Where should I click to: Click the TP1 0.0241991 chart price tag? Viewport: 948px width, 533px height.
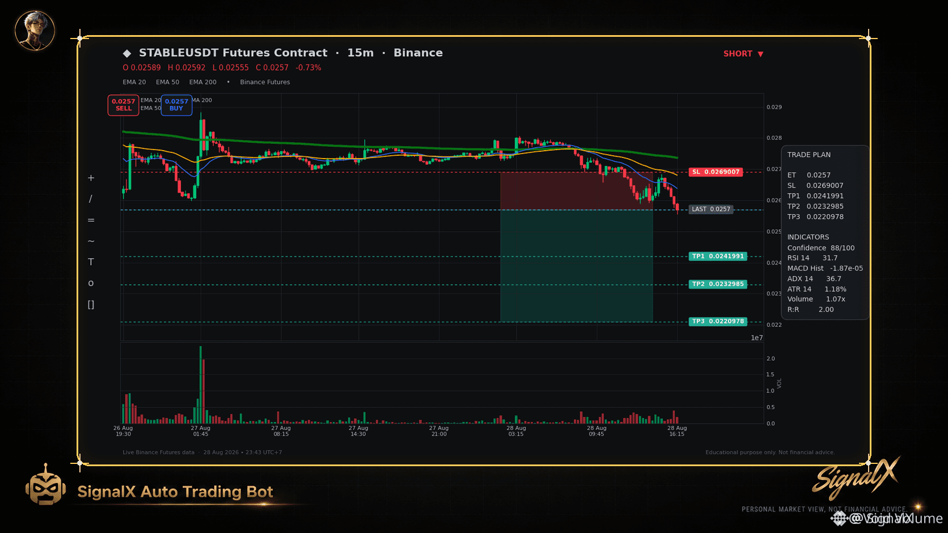718,256
